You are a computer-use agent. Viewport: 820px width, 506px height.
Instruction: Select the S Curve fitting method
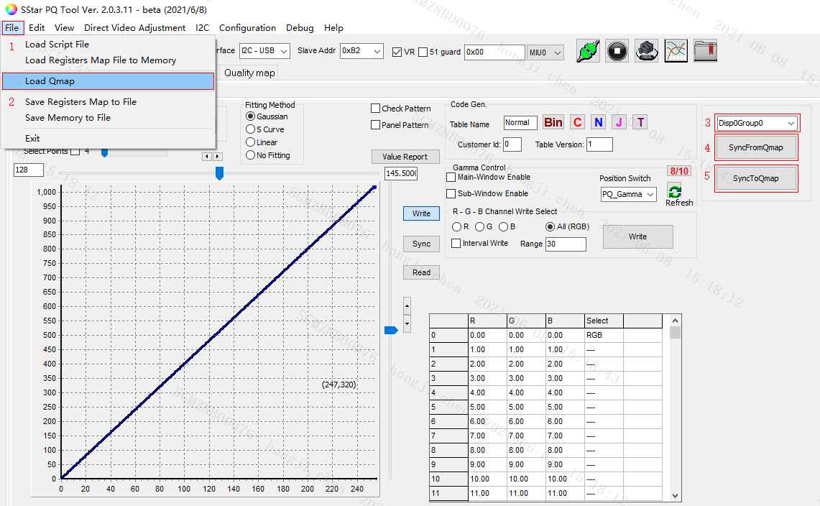click(251, 129)
